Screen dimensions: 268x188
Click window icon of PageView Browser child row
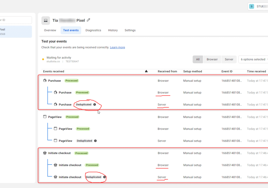point(55,129)
